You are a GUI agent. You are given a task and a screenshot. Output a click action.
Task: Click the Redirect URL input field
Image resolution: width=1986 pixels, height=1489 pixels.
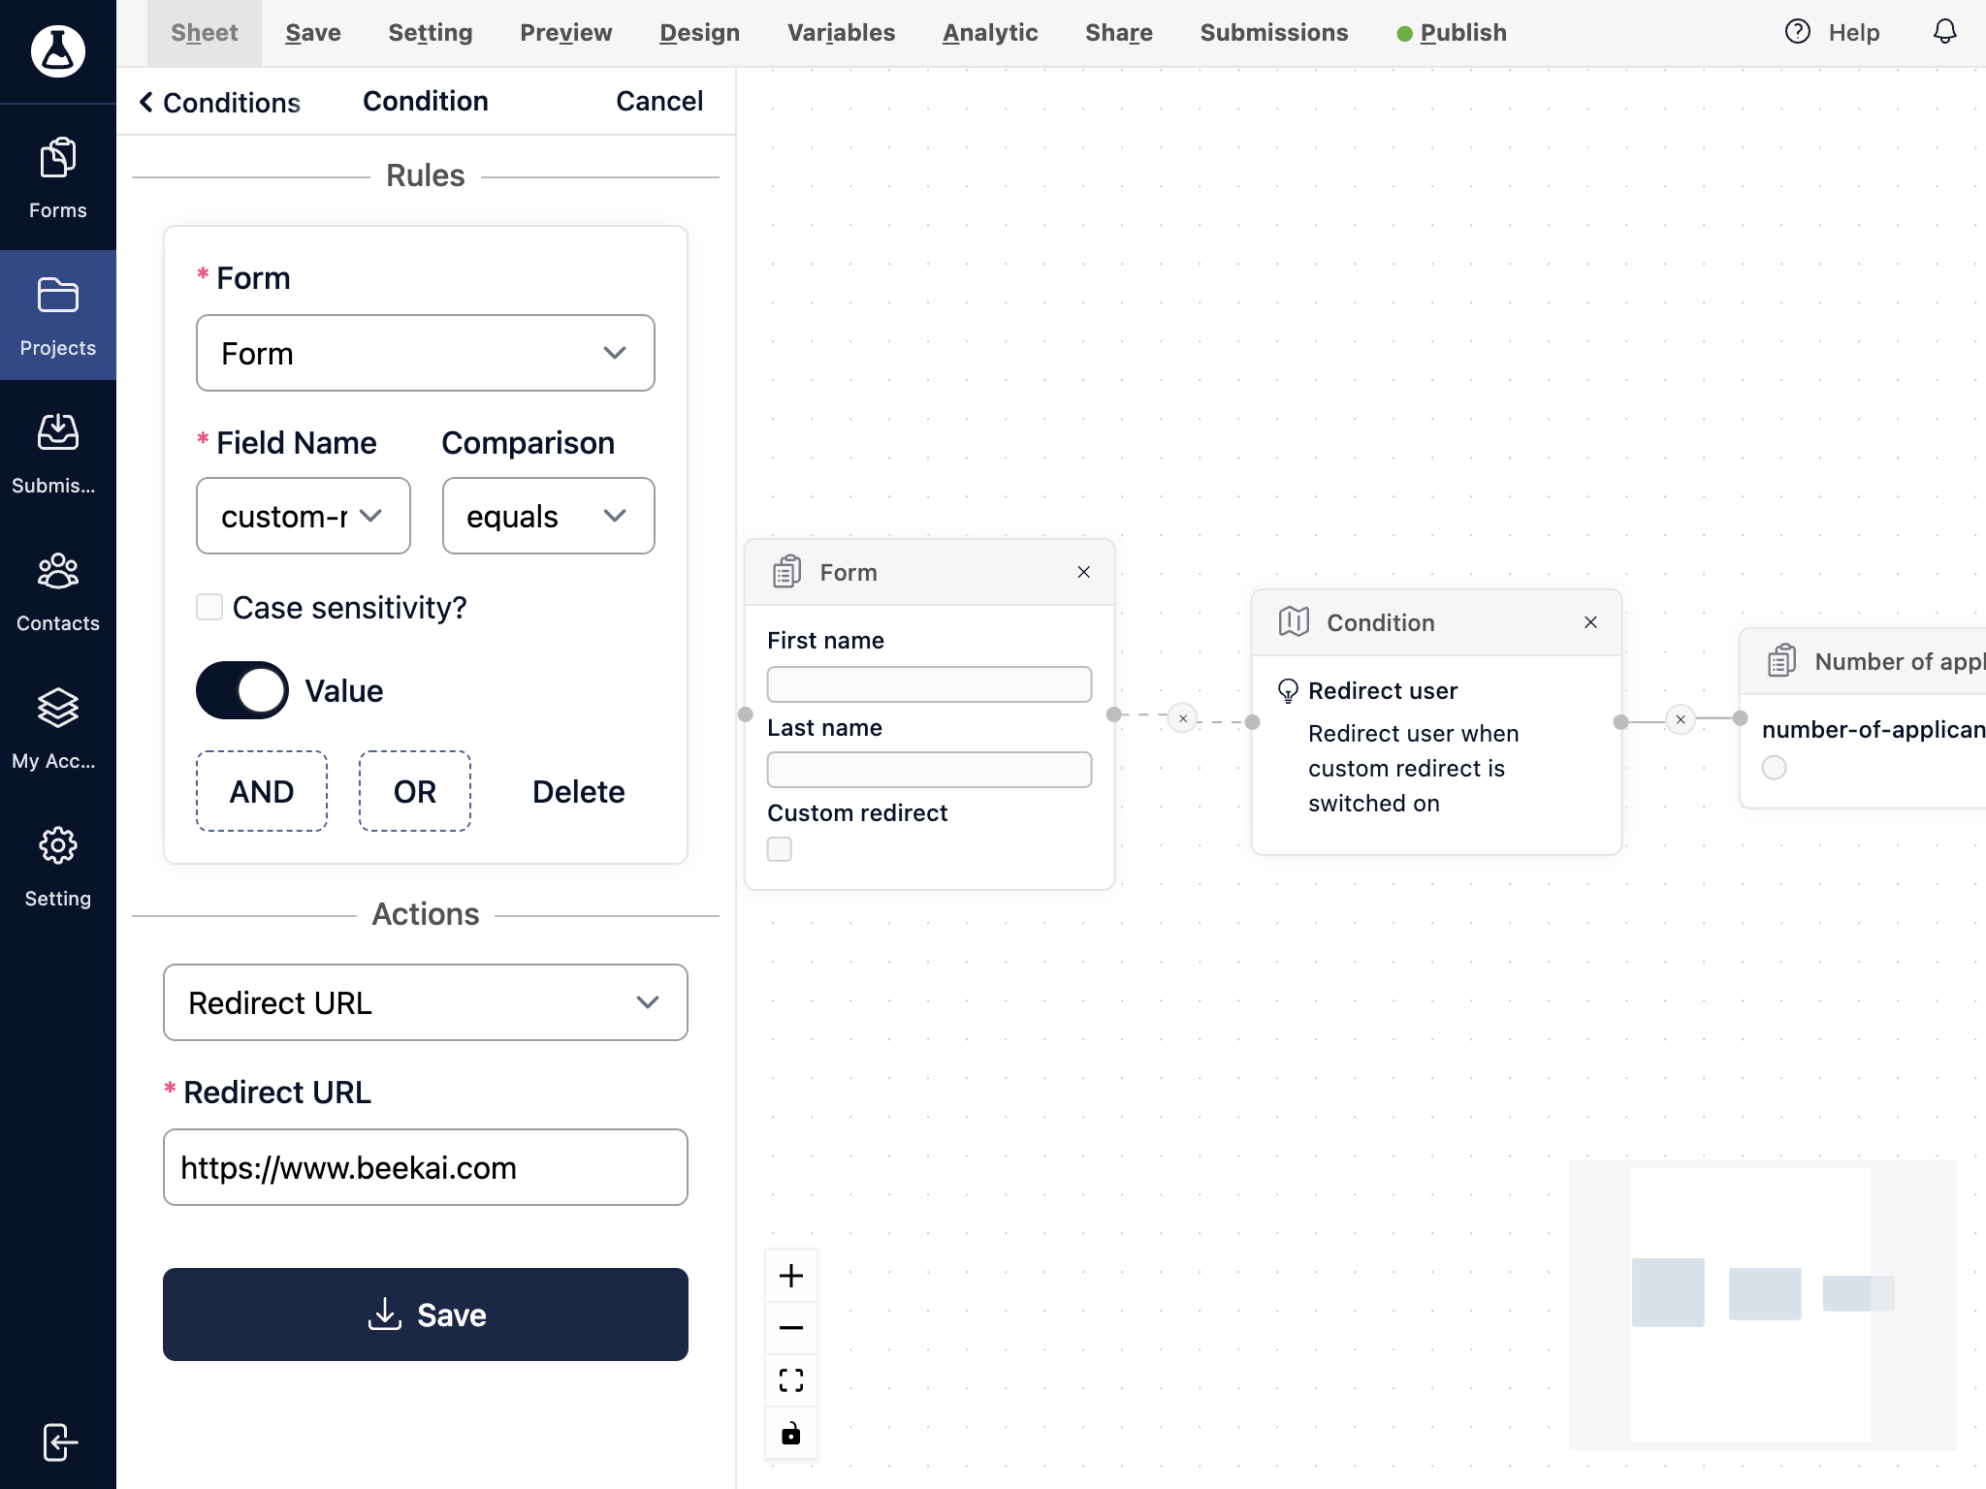pyautogui.click(x=426, y=1167)
